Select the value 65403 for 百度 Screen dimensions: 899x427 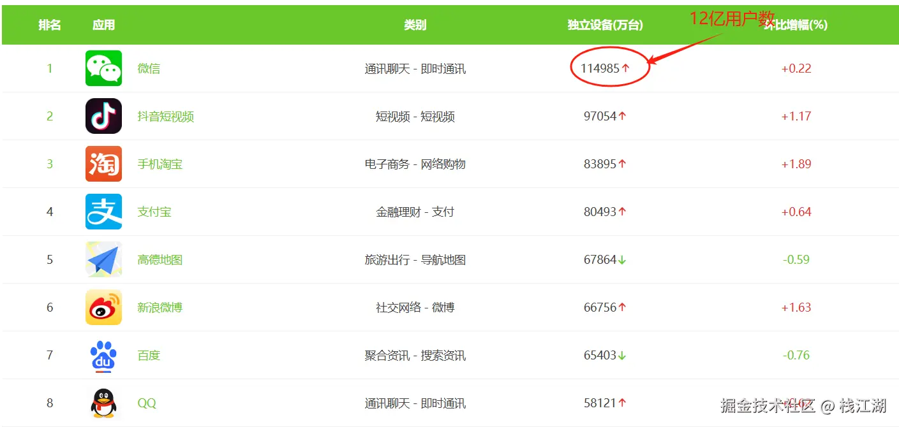[x=600, y=355]
